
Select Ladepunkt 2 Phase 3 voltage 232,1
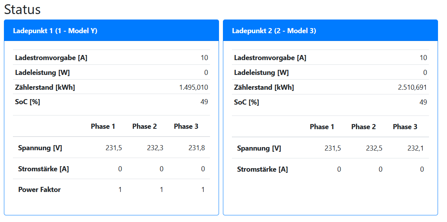click(415, 148)
